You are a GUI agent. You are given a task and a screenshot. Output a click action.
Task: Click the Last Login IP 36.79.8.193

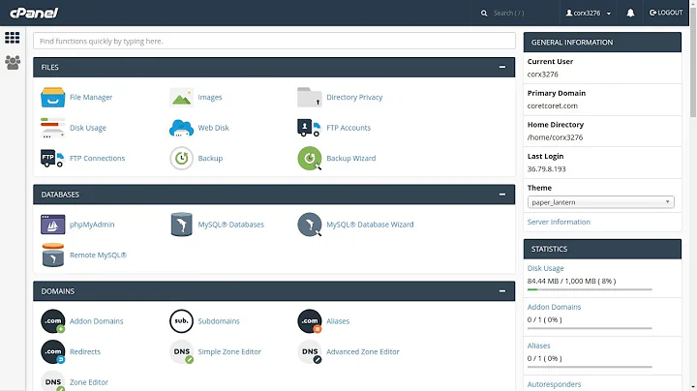(x=546, y=168)
